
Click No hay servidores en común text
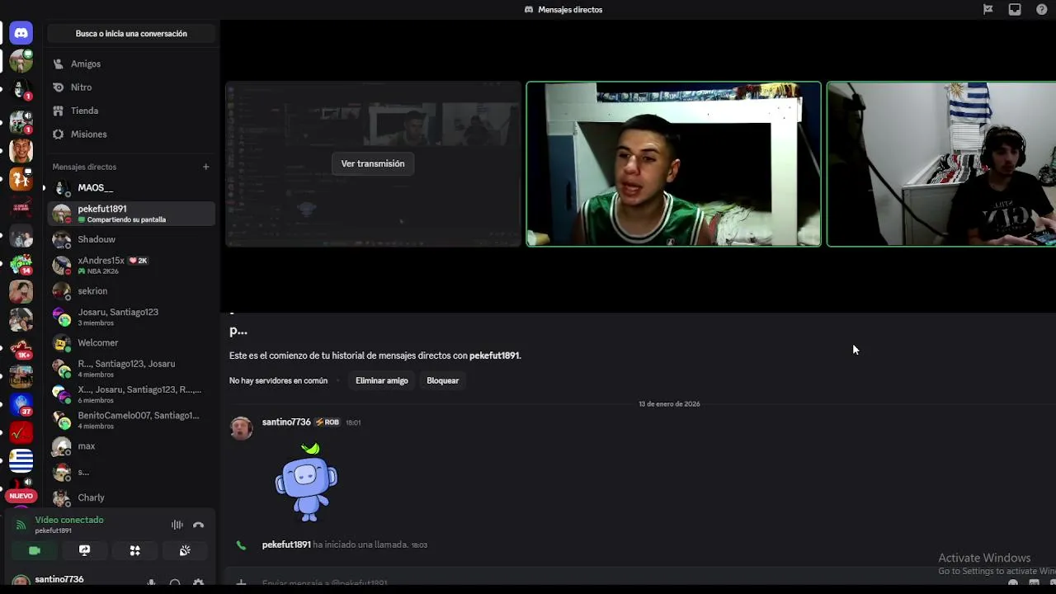(x=278, y=380)
